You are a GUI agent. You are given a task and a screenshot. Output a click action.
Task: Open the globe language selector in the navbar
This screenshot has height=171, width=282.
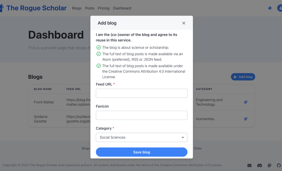pyautogui.click(x=270, y=8)
